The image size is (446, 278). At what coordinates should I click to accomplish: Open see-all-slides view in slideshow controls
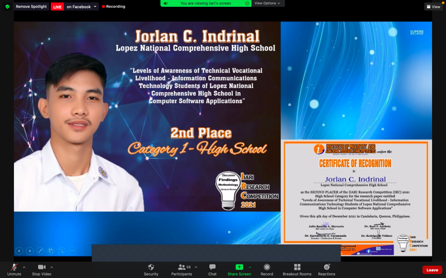tap(51, 251)
